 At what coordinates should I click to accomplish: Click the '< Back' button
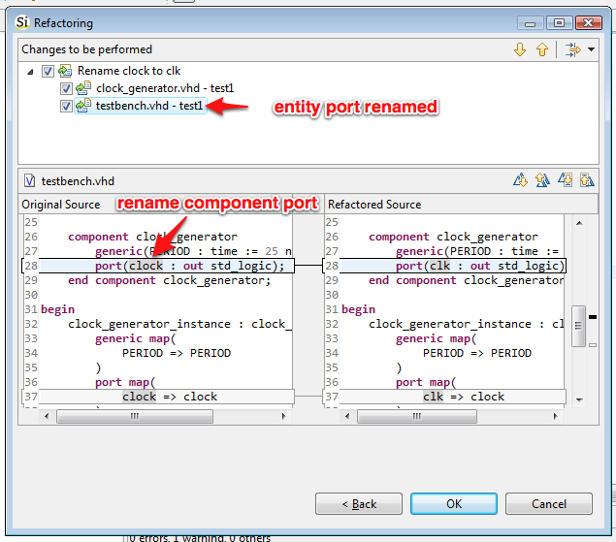359,504
